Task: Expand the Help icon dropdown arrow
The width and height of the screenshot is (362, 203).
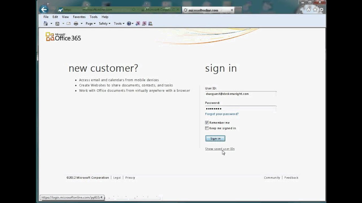Action: point(132,24)
